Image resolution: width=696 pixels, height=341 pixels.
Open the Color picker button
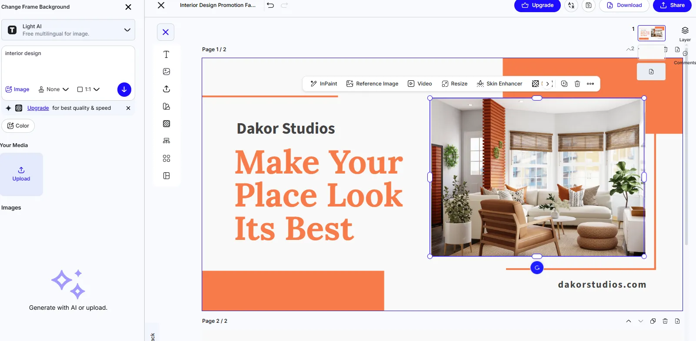point(18,126)
